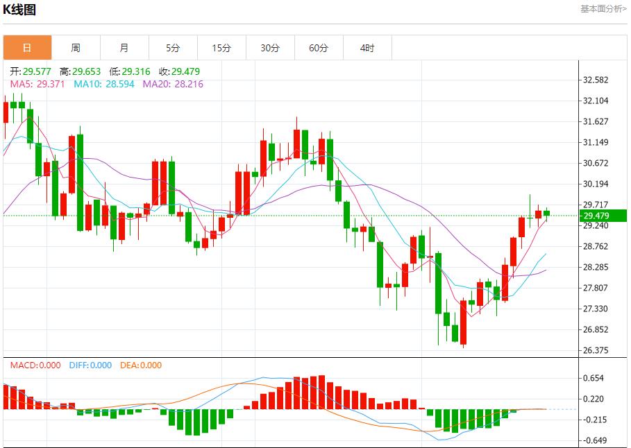
Task: Click the 32.582 price axis label
Action: pos(596,80)
